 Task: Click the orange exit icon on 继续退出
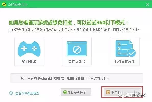tap(108, 92)
